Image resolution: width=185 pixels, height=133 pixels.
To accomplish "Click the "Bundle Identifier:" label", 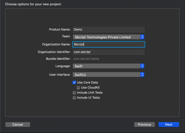I will coord(58,59).
